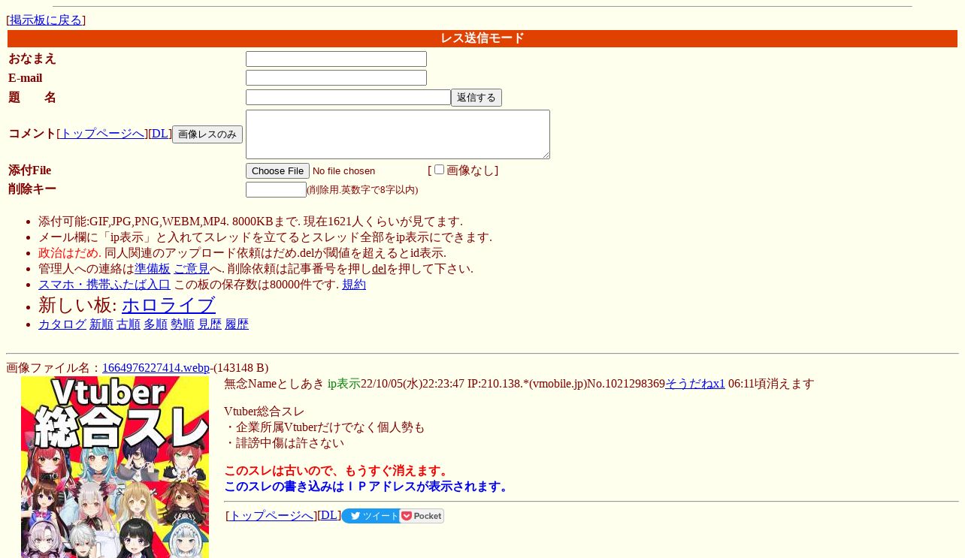Click the 掲示板に戻る link
965x558 pixels.
click(x=46, y=20)
